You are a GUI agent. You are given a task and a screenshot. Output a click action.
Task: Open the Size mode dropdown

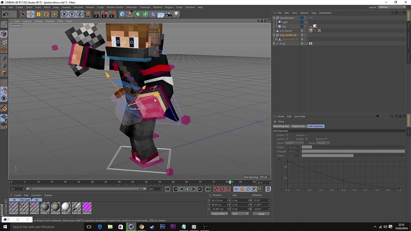240,214
